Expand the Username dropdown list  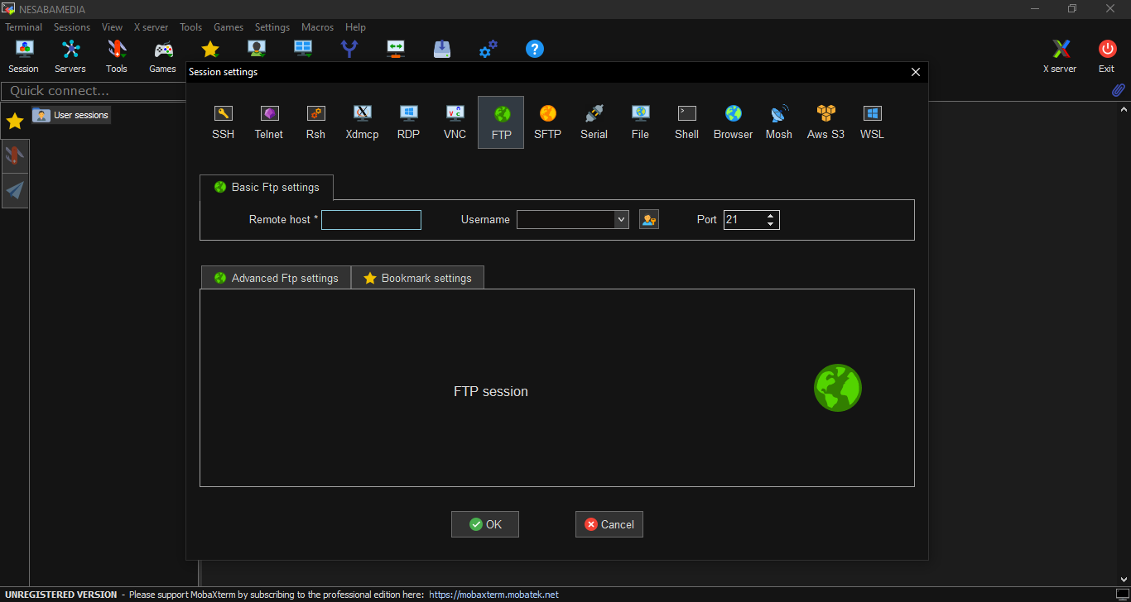point(621,220)
